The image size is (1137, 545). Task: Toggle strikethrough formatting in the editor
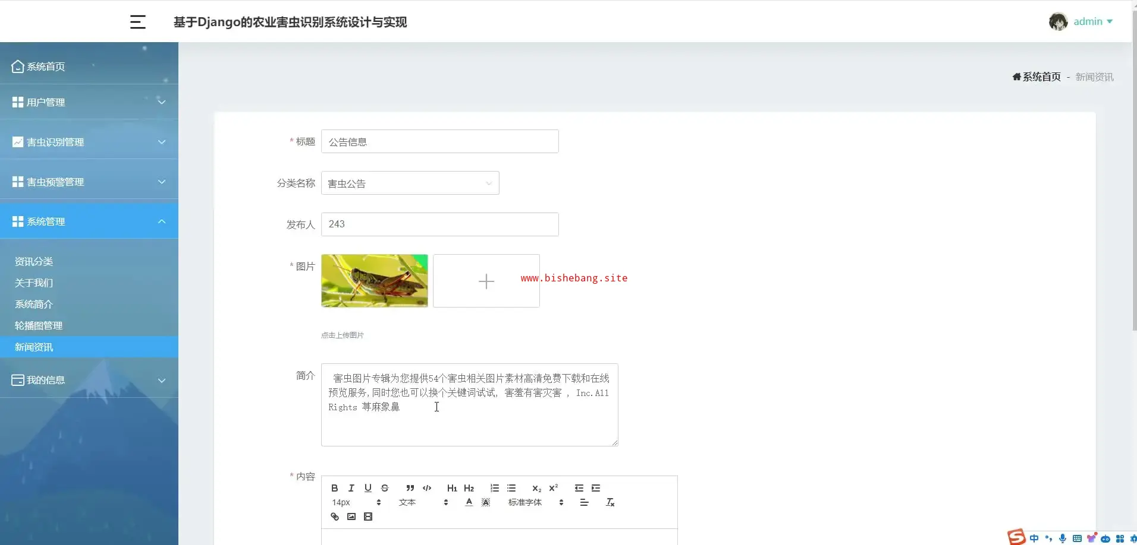coord(384,488)
